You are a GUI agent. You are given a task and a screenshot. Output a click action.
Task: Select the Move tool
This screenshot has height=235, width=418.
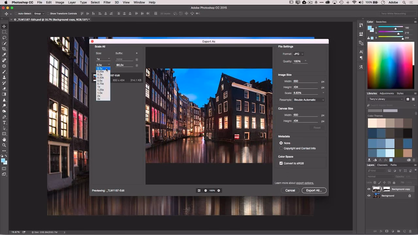point(4,26)
